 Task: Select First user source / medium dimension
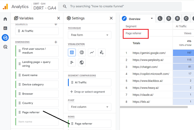tap(37, 51)
